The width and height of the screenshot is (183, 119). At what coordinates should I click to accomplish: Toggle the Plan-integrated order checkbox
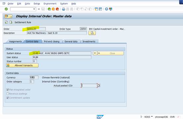point(8,90)
